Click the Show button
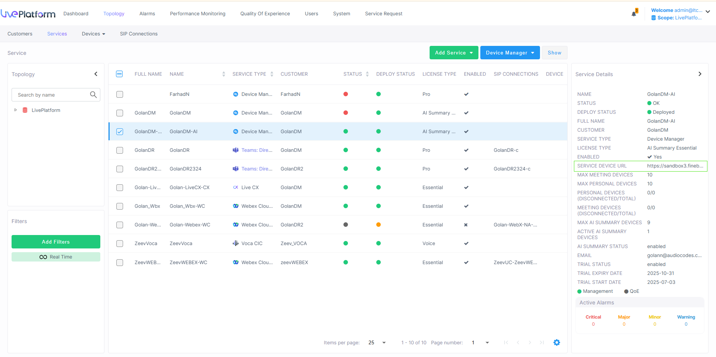This screenshot has height=357, width=716. (554, 53)
